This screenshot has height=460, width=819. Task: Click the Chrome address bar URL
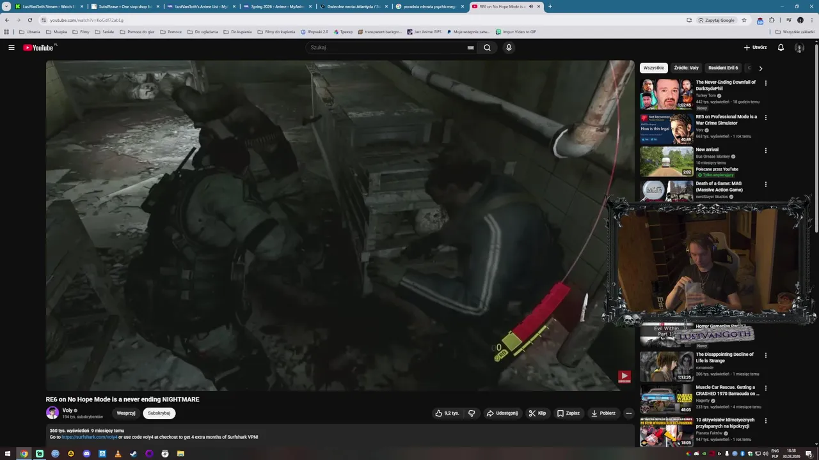(x=87, y=20)
